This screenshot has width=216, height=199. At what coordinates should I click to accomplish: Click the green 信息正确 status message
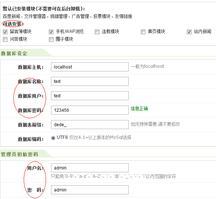139,109
